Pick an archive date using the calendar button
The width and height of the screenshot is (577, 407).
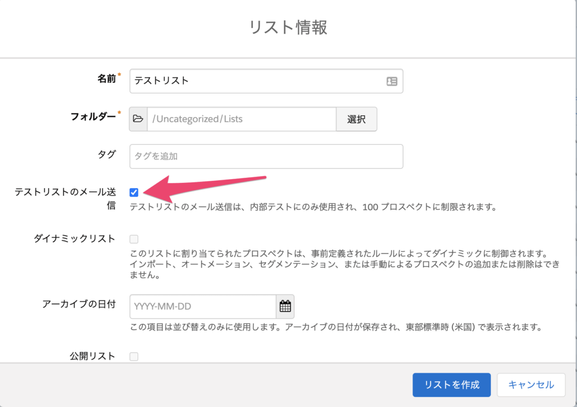point(285,306)
